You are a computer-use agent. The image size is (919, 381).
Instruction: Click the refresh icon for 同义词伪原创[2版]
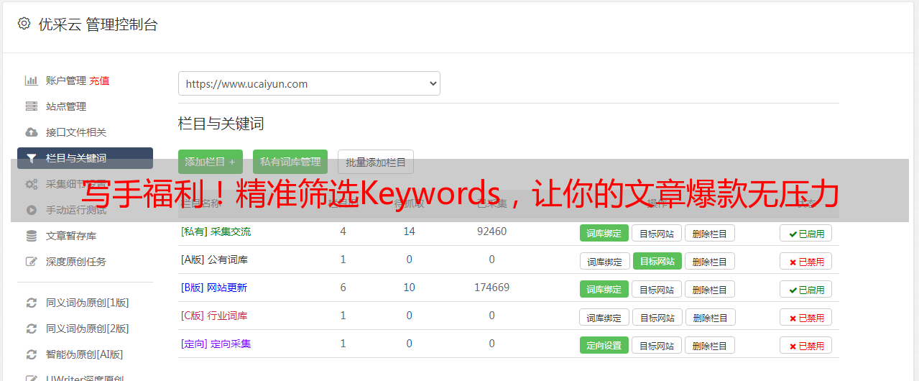pyautogui.click(x=31, y=329)
